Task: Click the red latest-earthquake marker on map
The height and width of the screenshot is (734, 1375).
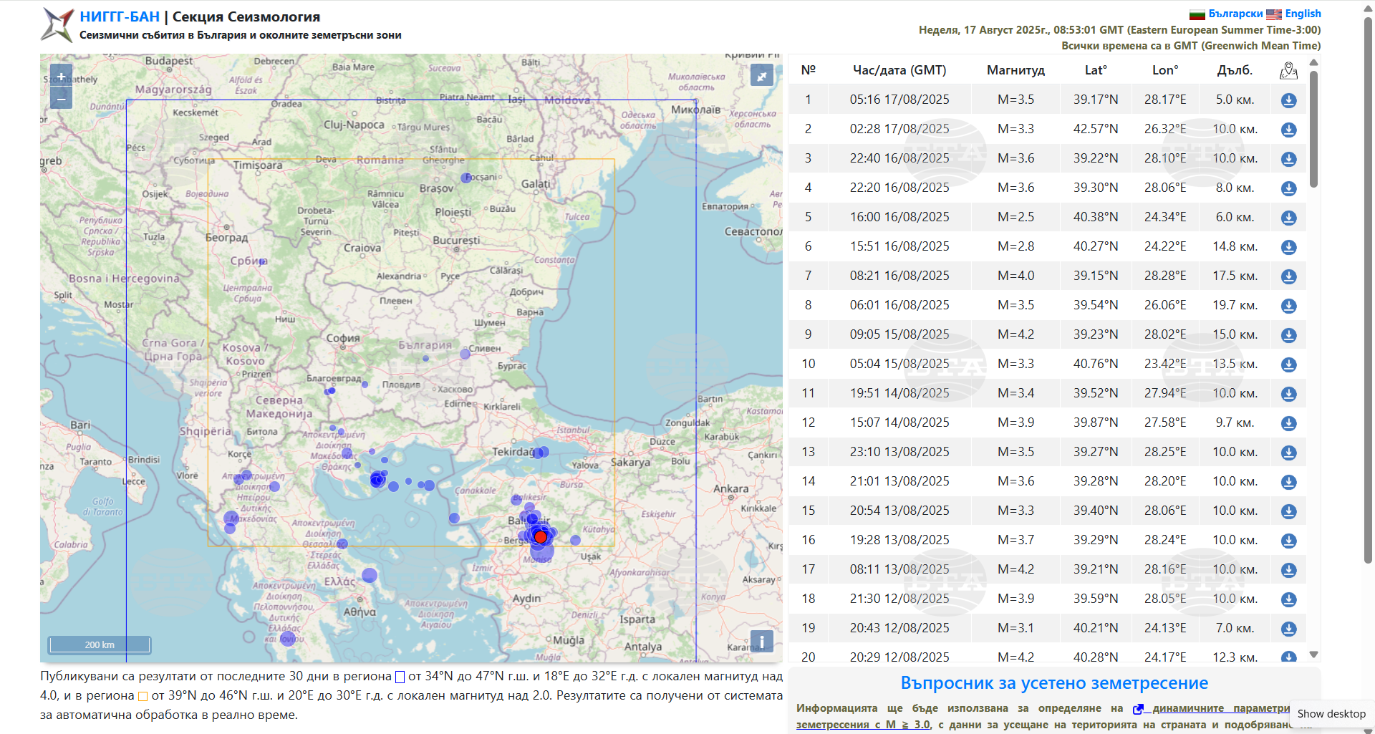Action: (x=541, y=536)
